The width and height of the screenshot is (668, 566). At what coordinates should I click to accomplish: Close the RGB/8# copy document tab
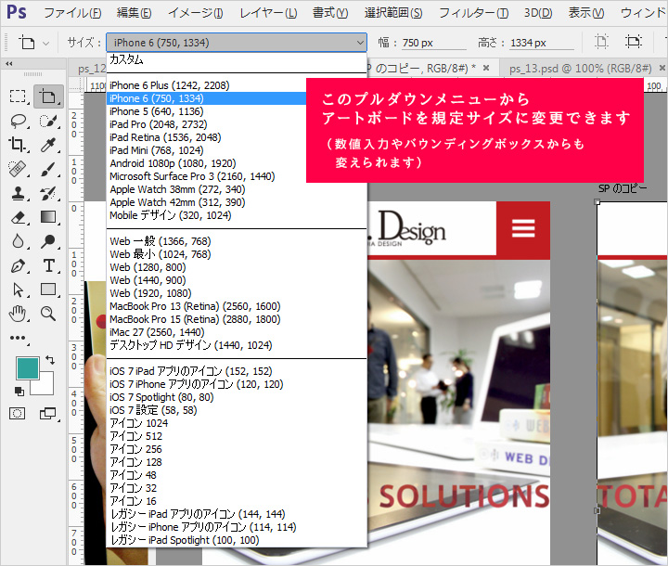(486, 68)
